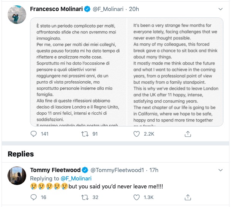Like Francesco Molinari's tweet
Screen dimensions: 231x207
137,134
